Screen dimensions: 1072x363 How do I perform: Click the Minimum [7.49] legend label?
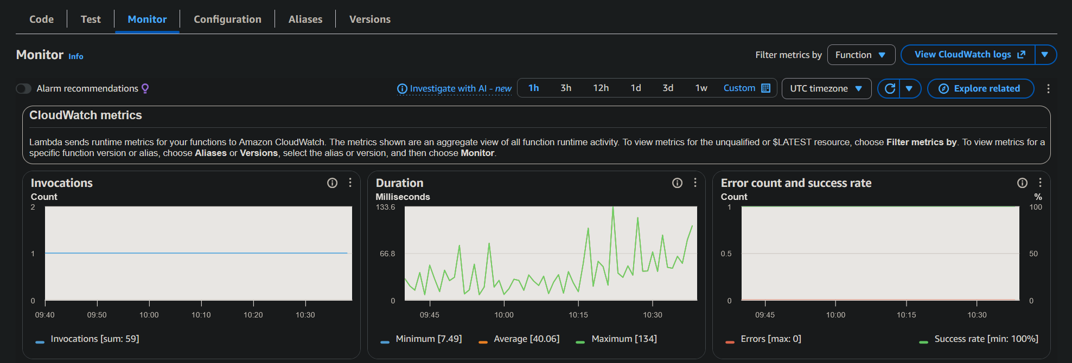pos(429,339)
